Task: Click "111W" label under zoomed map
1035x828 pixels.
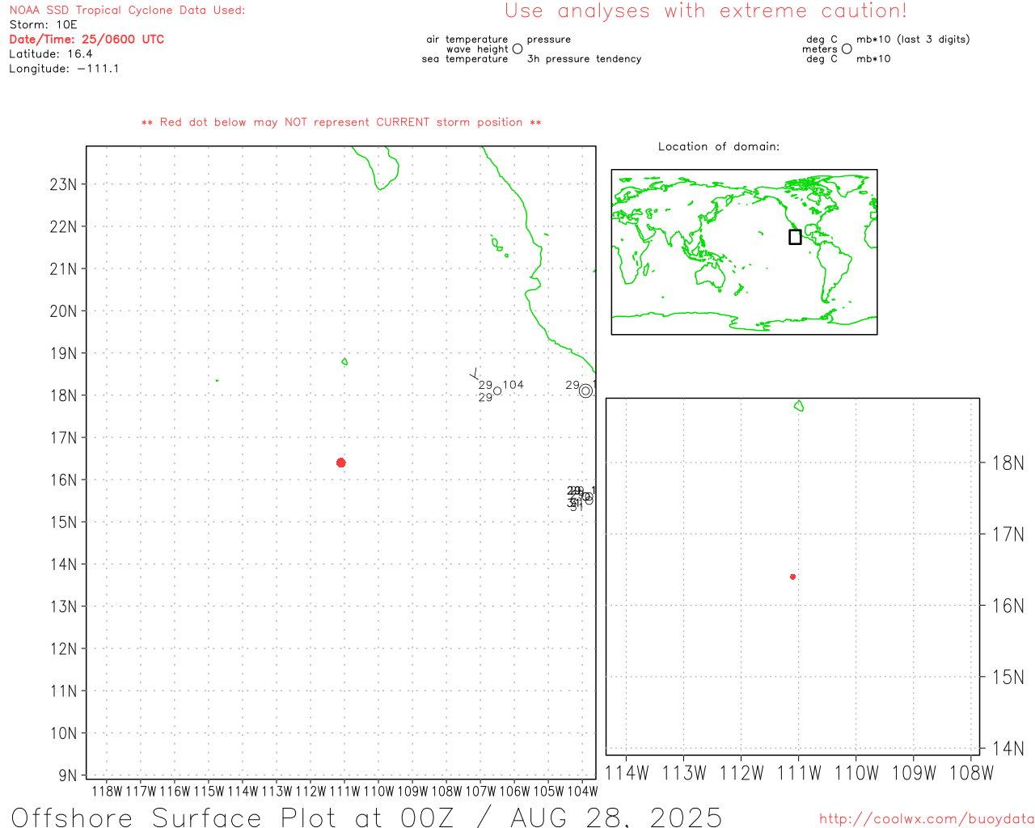Action: 799,773
